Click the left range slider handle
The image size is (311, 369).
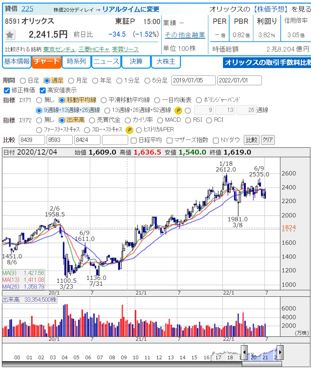244,352
